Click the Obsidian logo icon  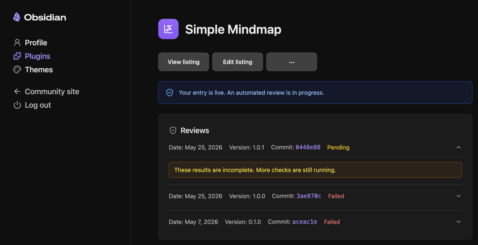point(17,17)
